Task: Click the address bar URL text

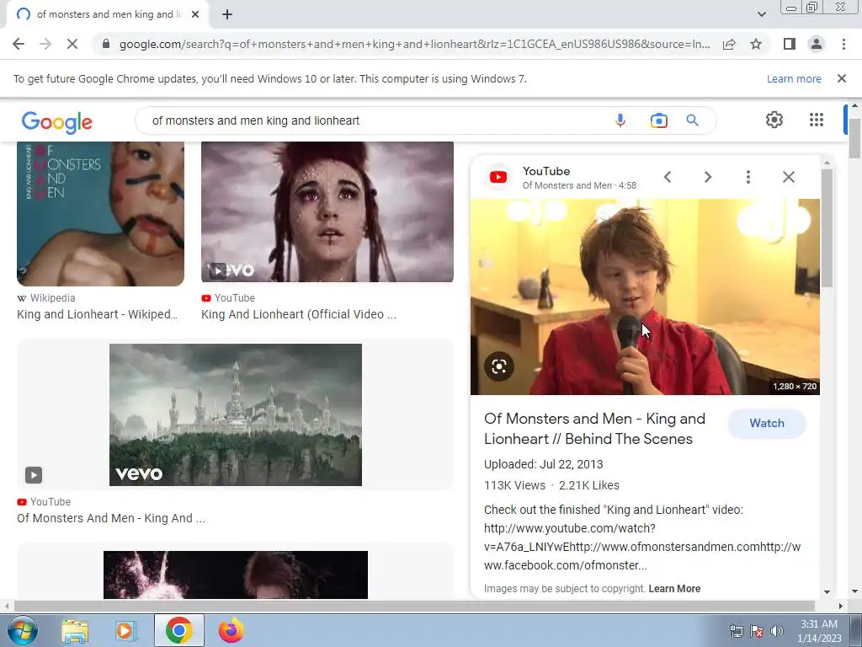Action: [414, 44]
